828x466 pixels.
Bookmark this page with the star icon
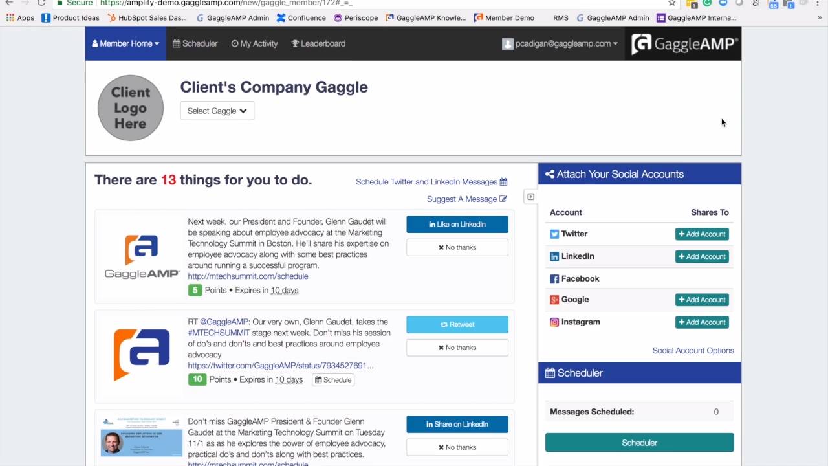[x=672, y=3]
